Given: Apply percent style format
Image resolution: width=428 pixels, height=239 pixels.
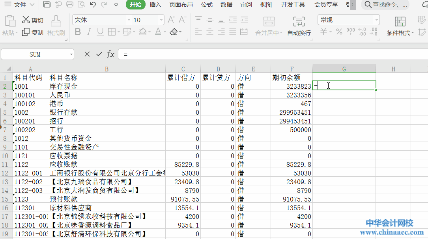Looking at the screenshot, I should click(339, 32).
